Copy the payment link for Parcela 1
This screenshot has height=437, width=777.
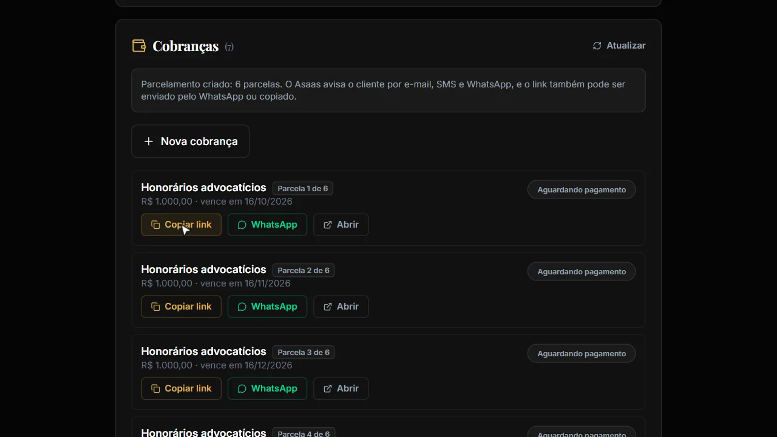[x=182, y=225]
